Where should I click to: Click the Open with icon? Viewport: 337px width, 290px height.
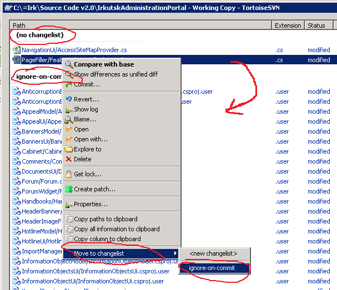69,139
